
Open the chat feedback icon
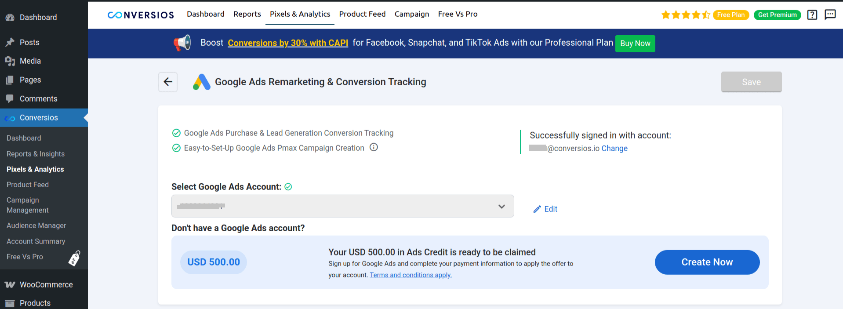pyautogui.click(x=830, y=15)
